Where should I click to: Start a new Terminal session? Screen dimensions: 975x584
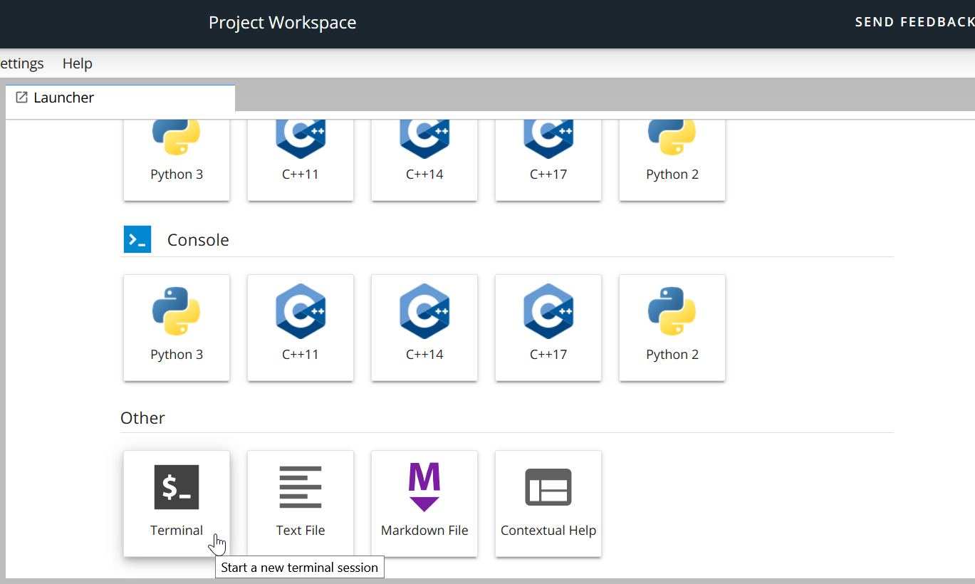coord(177,504)
